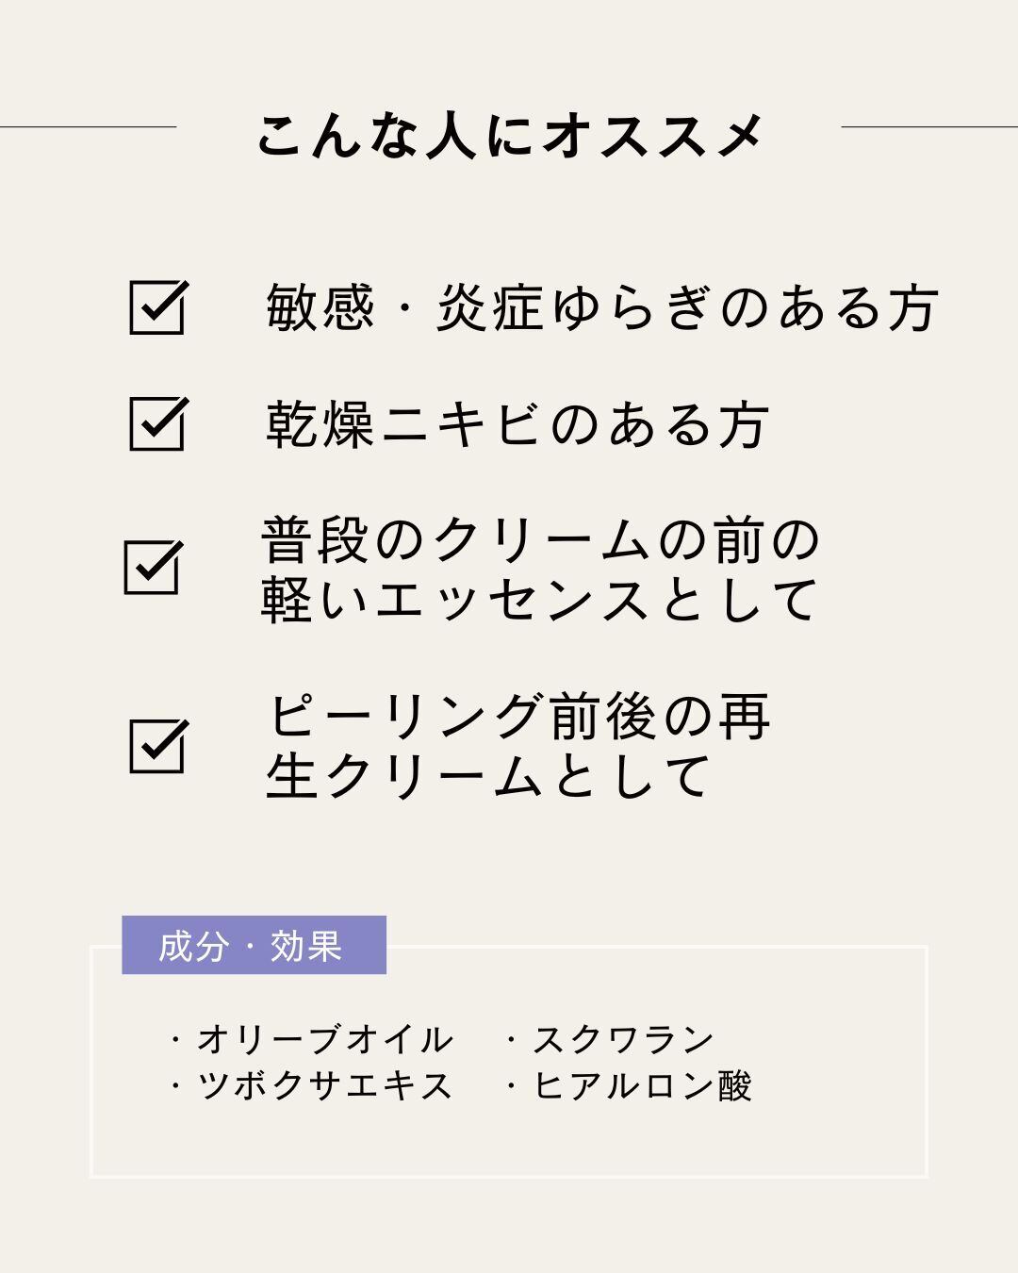The image size is (1018, 1273).
Task: Select the ピーリング前後の再 line
Action: (518, 718)
